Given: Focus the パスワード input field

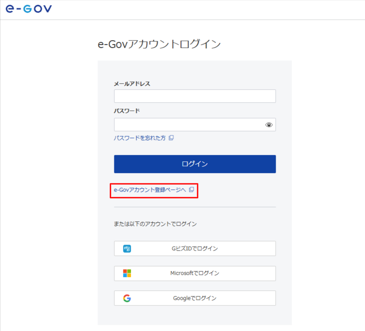Looking at the screenshot, I should 195,125.
